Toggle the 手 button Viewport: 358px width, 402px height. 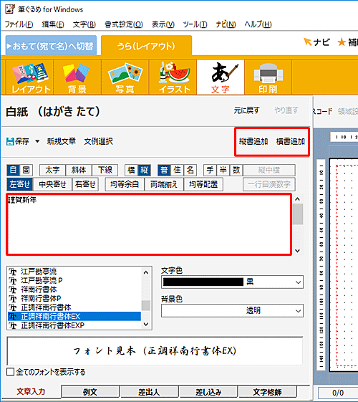tap(210, 170)
